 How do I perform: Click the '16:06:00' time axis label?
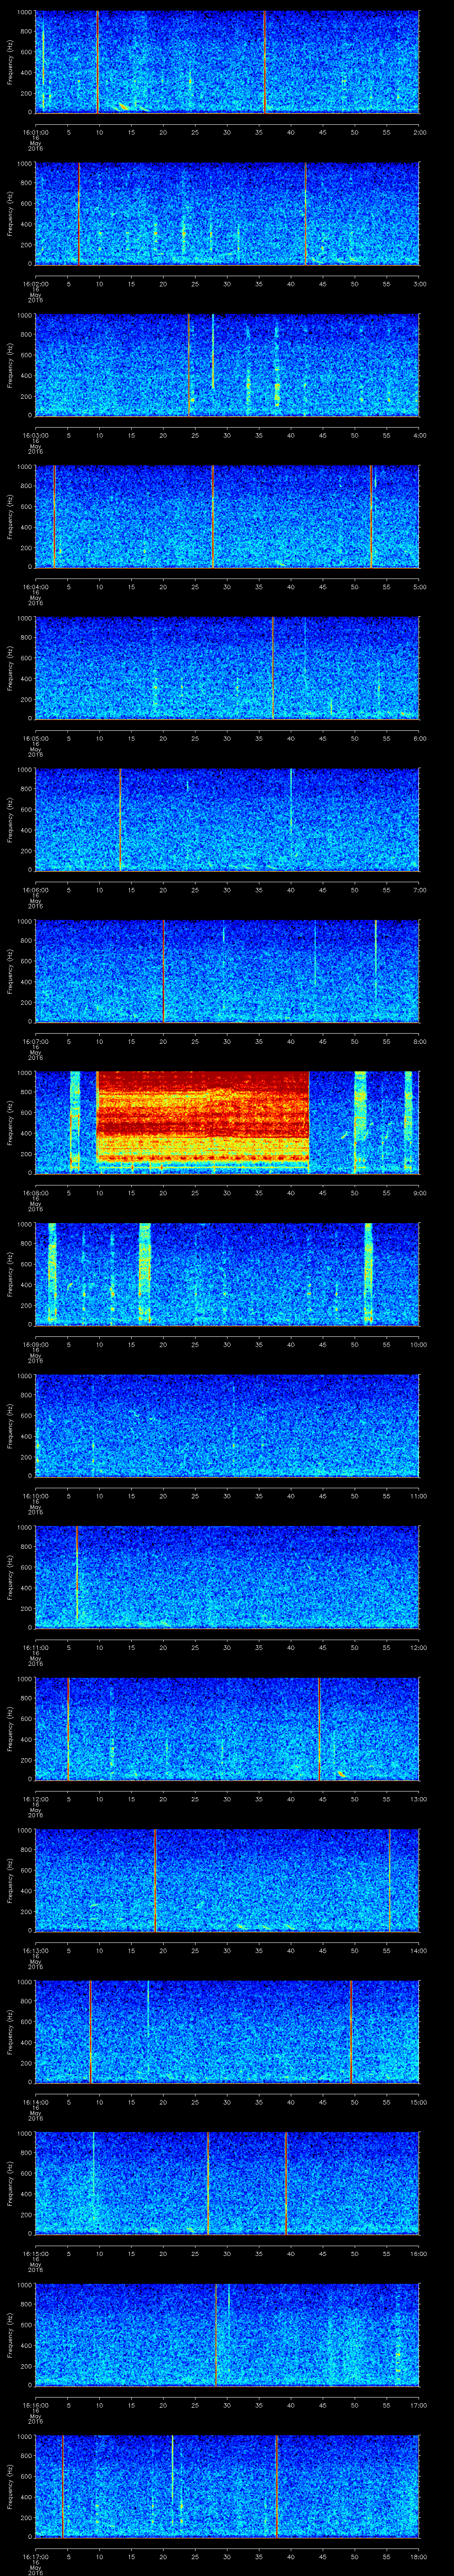tap(35, 890)
